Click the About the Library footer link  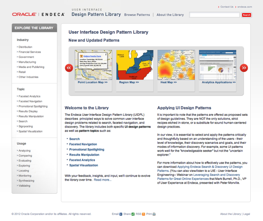(x=231, y=214)
